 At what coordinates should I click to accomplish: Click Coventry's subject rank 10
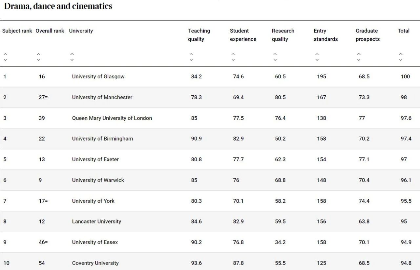point(6,263)
